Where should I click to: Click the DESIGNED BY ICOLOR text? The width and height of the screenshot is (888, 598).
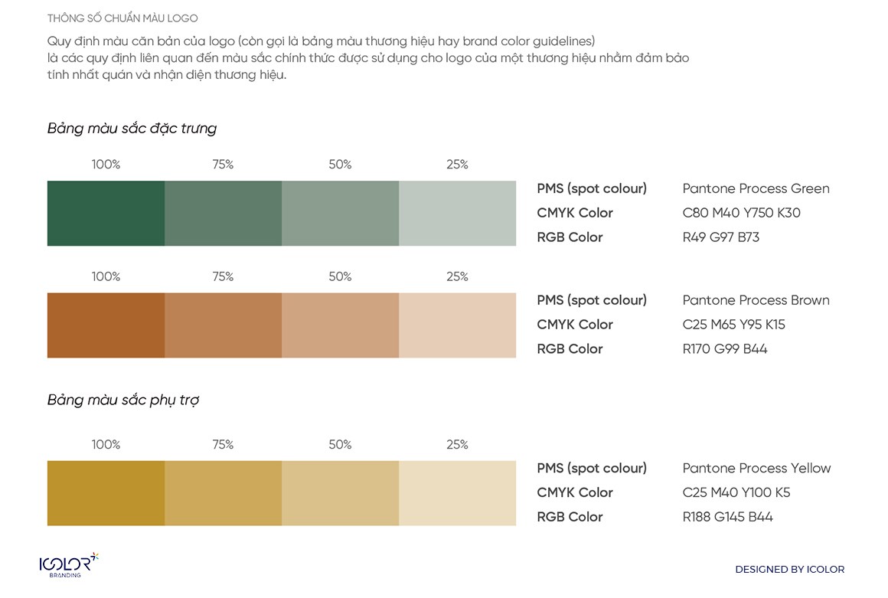click(789, 570)
